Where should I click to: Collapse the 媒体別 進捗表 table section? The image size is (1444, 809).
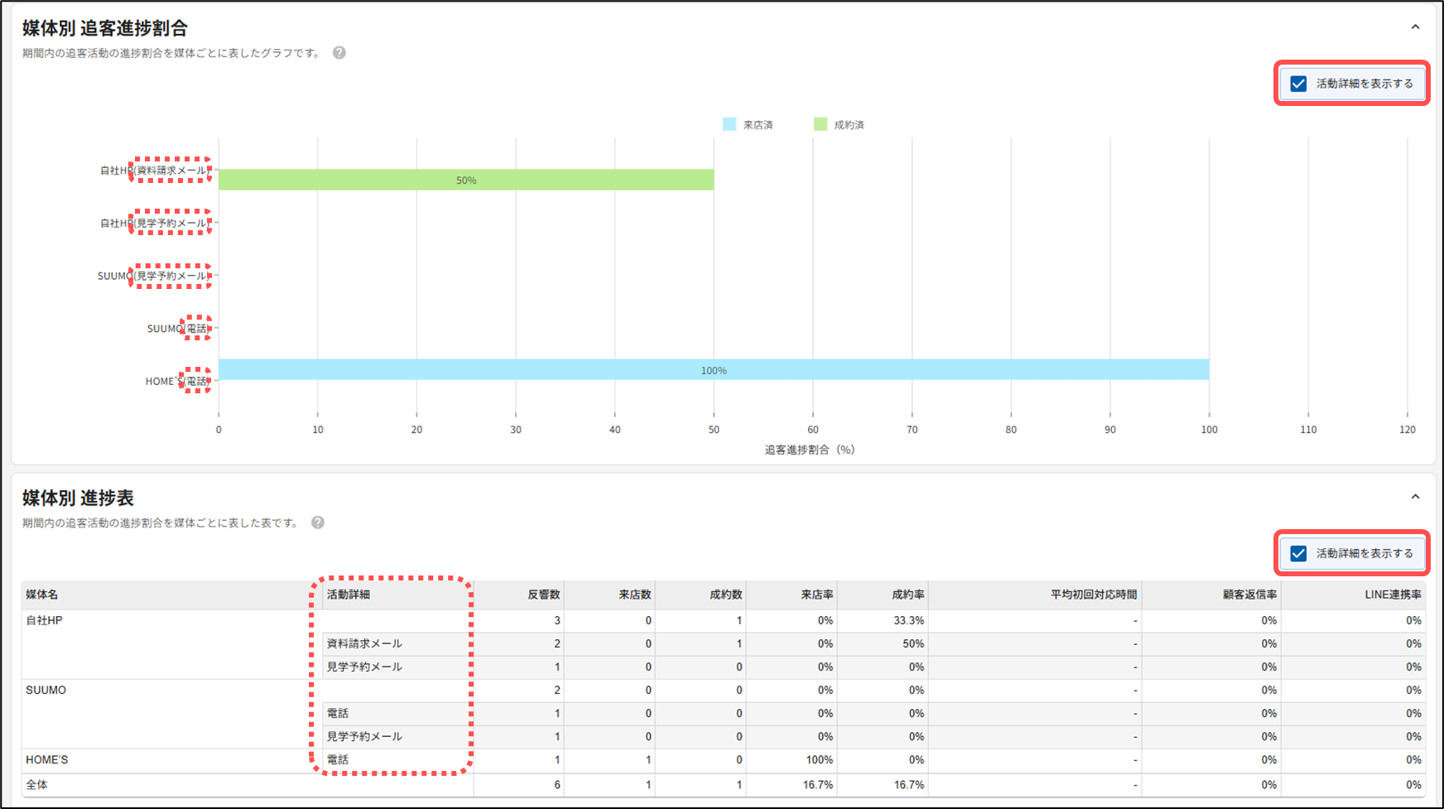pos(1415,497)
